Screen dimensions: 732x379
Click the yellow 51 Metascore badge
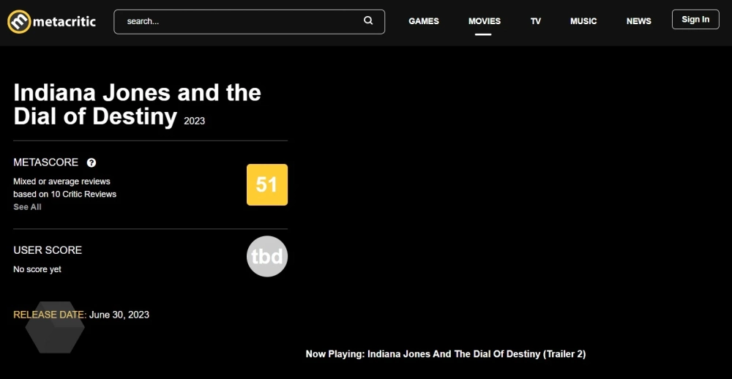click(x=267, y=184)
